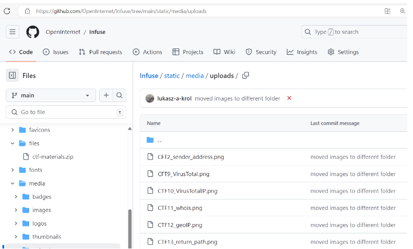This screenshot has width=413, height=249.
Task: Open the OpenInternet organization link
Action: point(63,32)
